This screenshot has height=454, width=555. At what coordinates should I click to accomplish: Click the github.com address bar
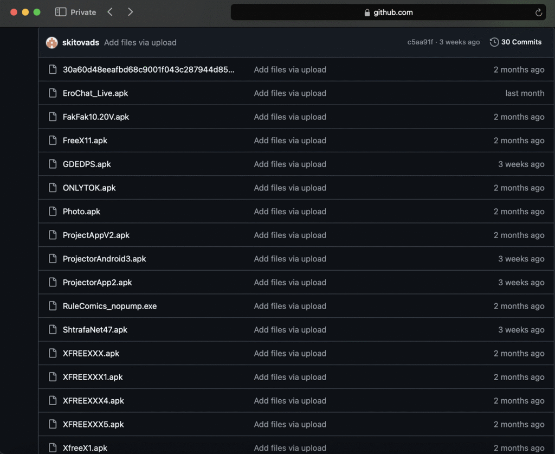(x=388, y=12)
